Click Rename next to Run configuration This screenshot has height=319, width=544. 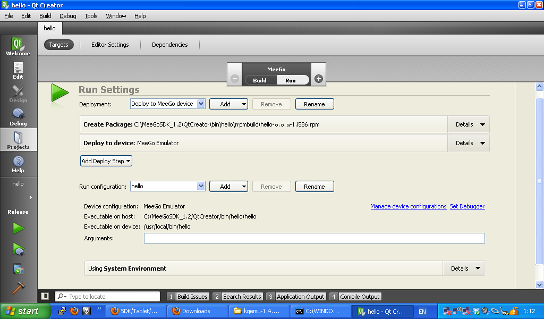click(x=314, y=187)
